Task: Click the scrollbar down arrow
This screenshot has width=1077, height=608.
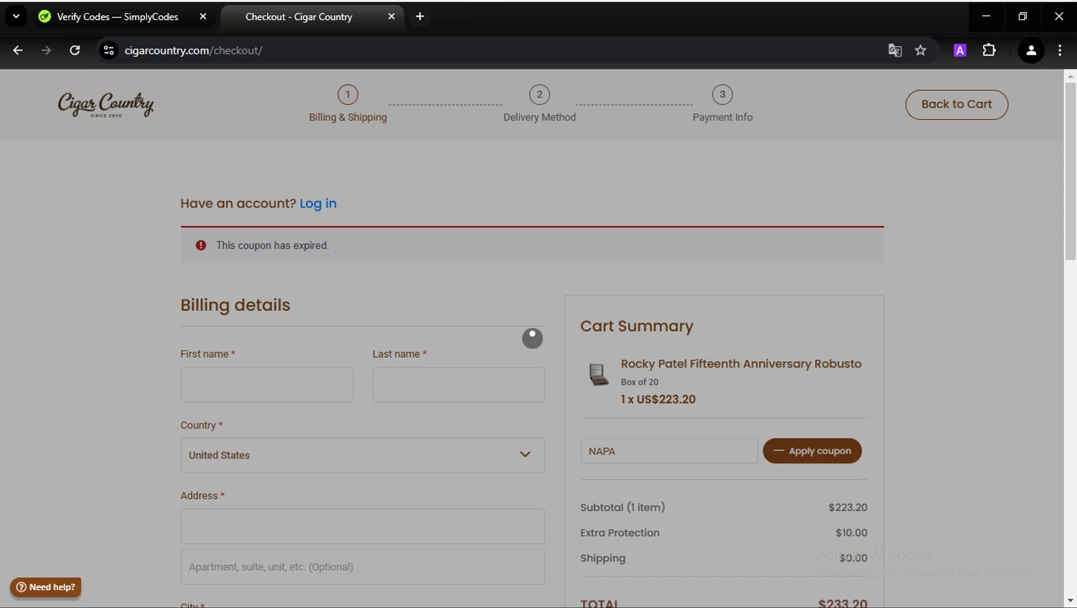Action: [x=1071, y=600]
